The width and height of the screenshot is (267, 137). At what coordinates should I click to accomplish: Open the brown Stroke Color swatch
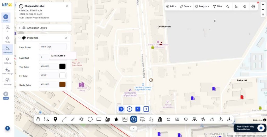point(62,84)
